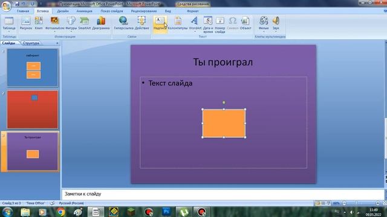Screen dimensions: 387x217
Task: Start slideshow view from status bar
Action: [328, 203]
